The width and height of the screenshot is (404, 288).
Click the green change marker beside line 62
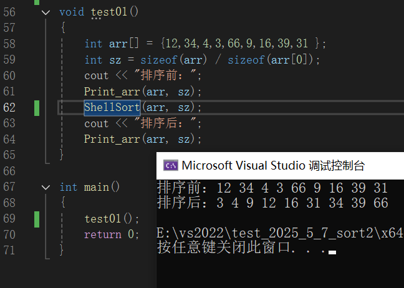[x=37, y=108]
